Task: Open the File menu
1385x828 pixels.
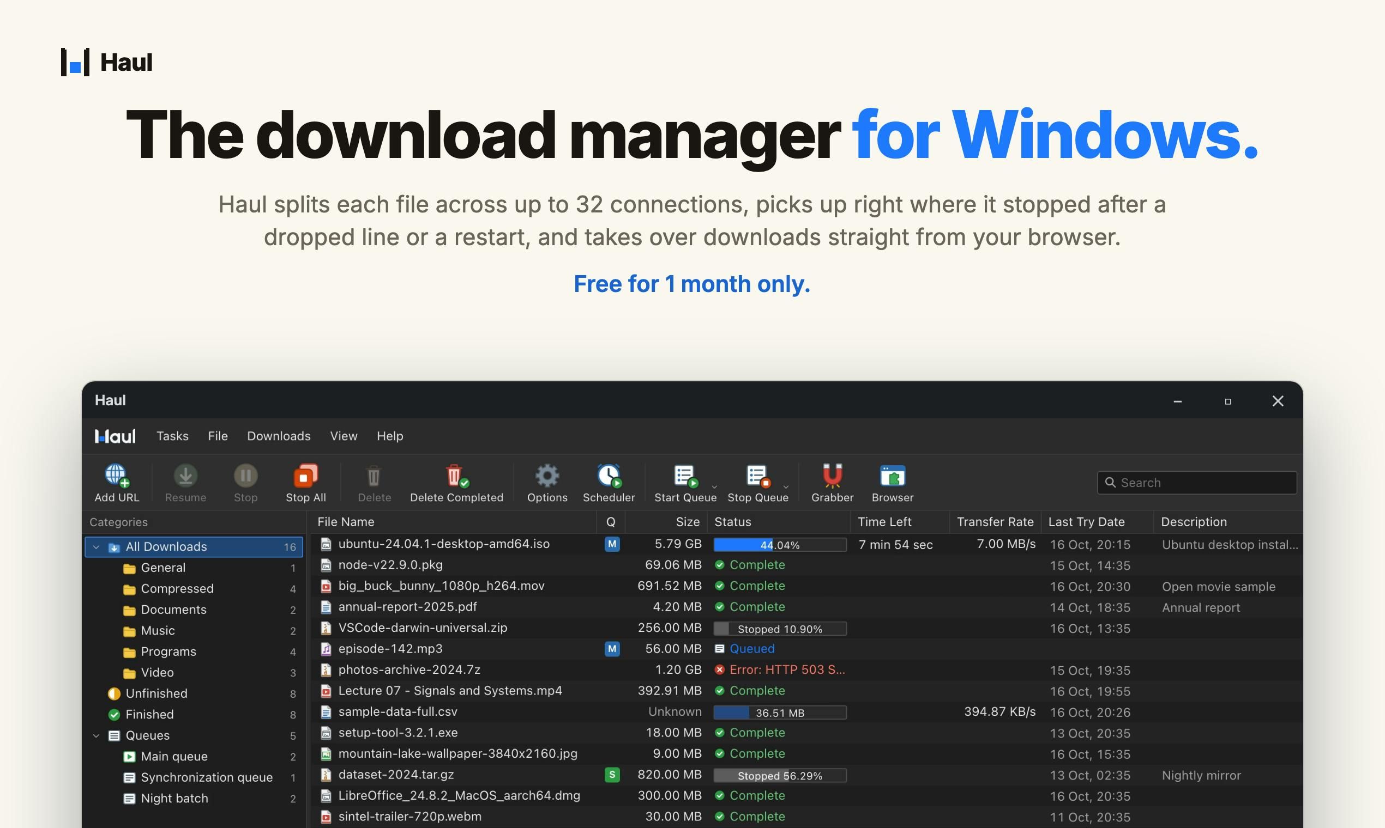Action: (x=218, y=436)
